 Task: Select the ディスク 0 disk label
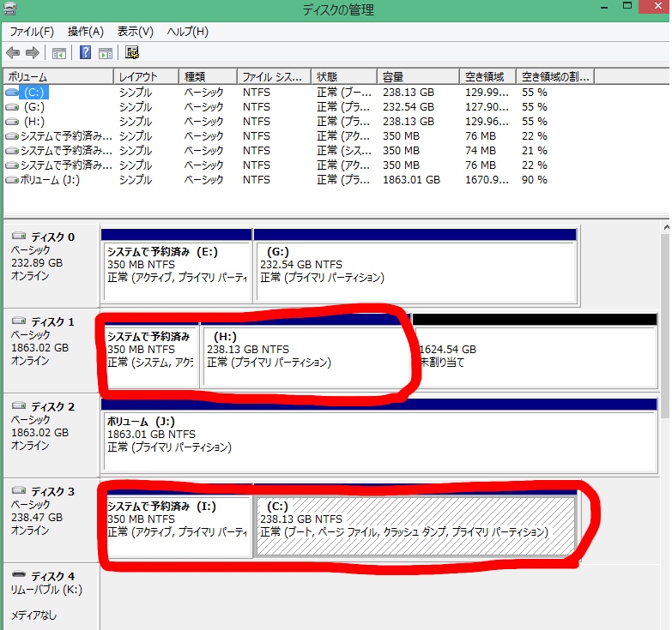point(51,237)
